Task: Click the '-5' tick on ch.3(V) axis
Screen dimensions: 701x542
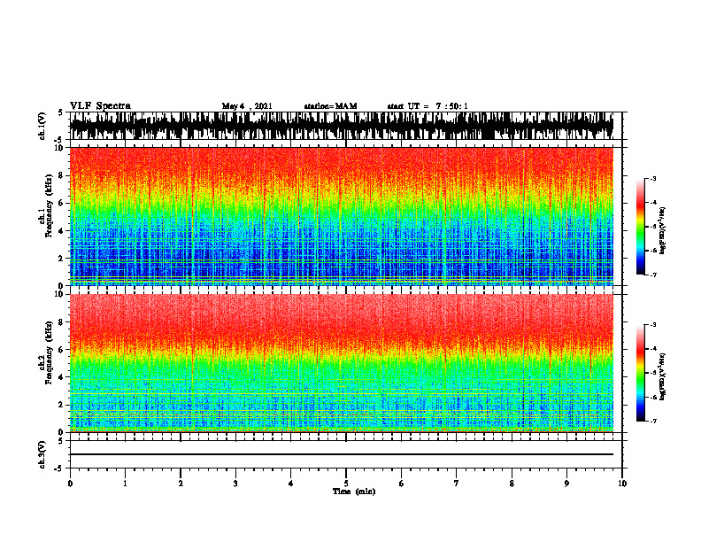Action: click(59, 468)
